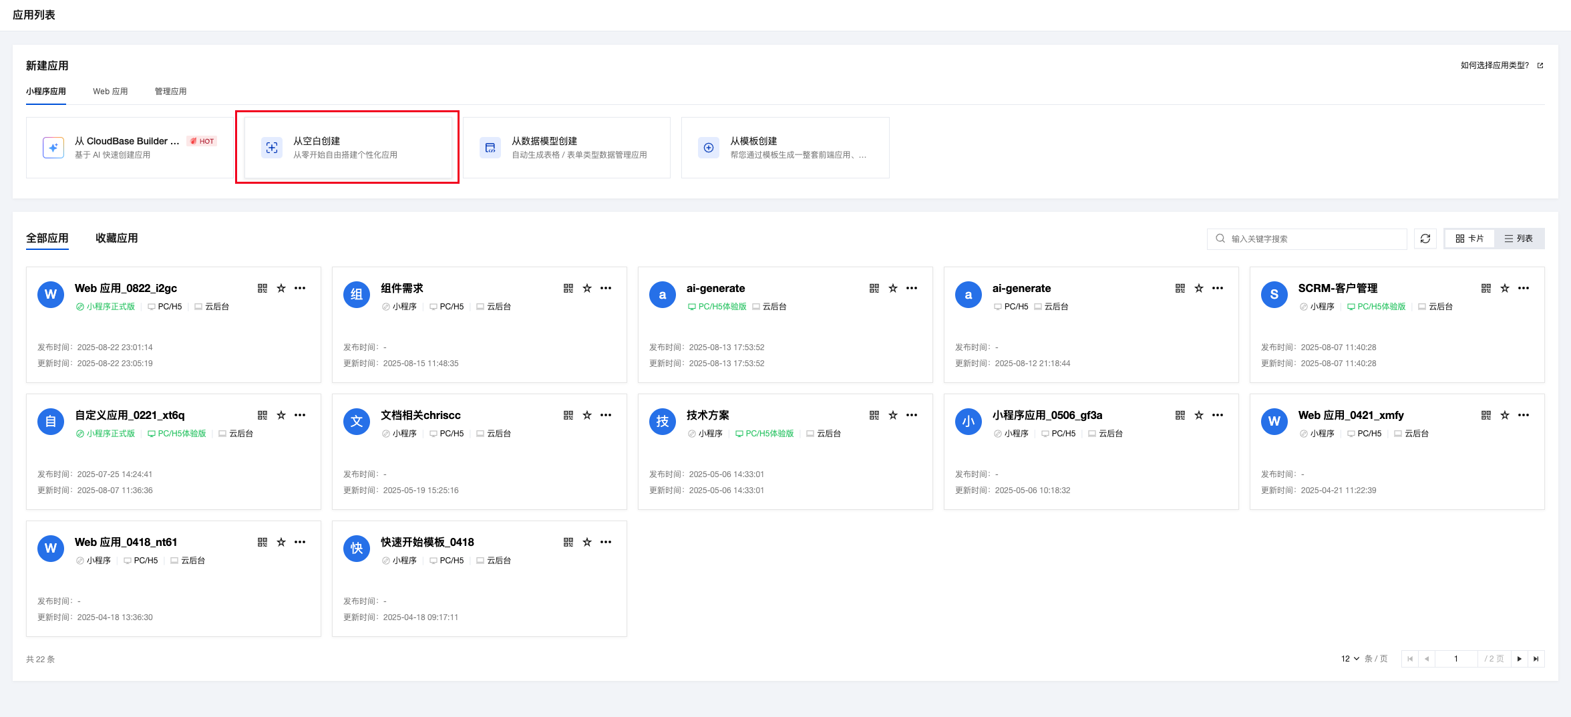Show QR code for 快速开始模板_0418
The image size is (1571, 717).
pos(568,542)
